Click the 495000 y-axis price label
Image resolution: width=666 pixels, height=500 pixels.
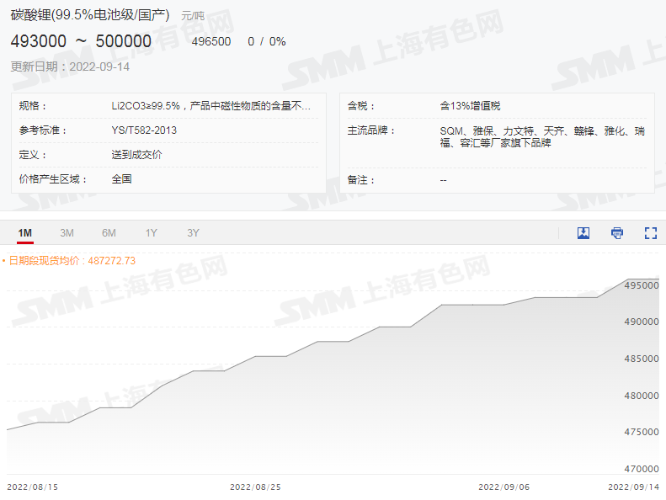[x=642, y=285]
